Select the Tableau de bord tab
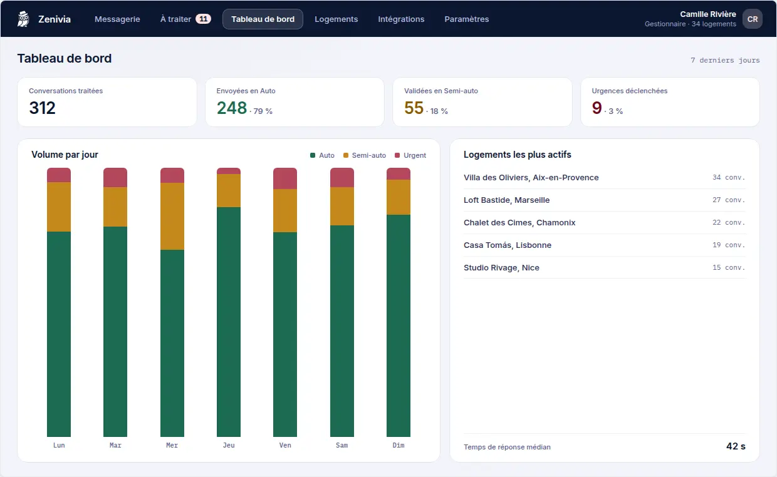 pyautogui.click(x=263, y=19)
